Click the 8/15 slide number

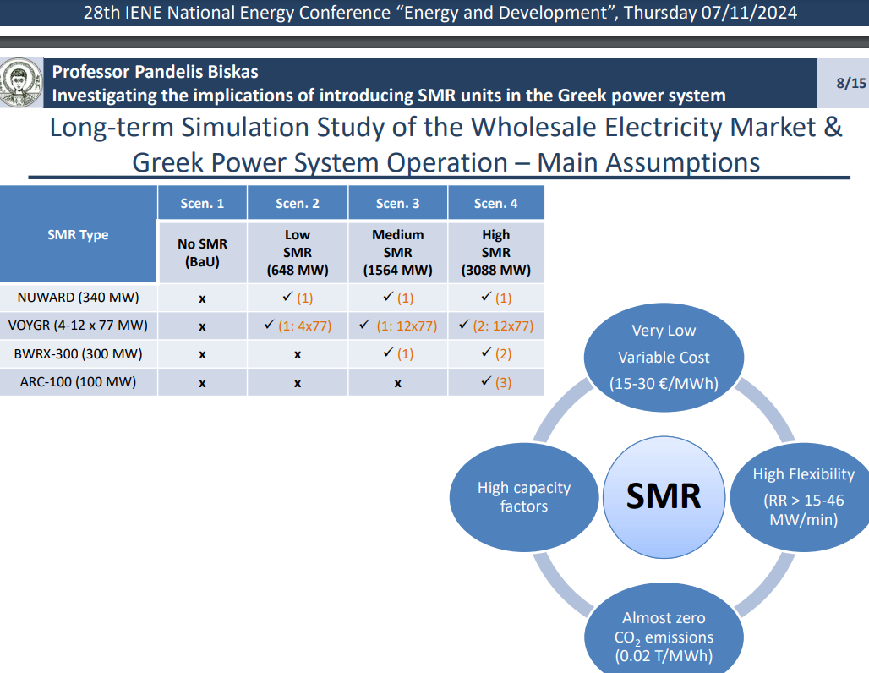tap(849, 83)
